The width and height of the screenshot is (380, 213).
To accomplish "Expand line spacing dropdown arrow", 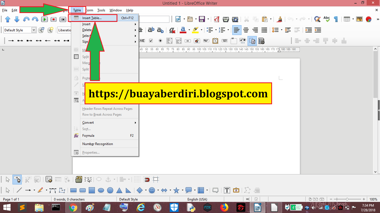I will click(x=282, y=30).
